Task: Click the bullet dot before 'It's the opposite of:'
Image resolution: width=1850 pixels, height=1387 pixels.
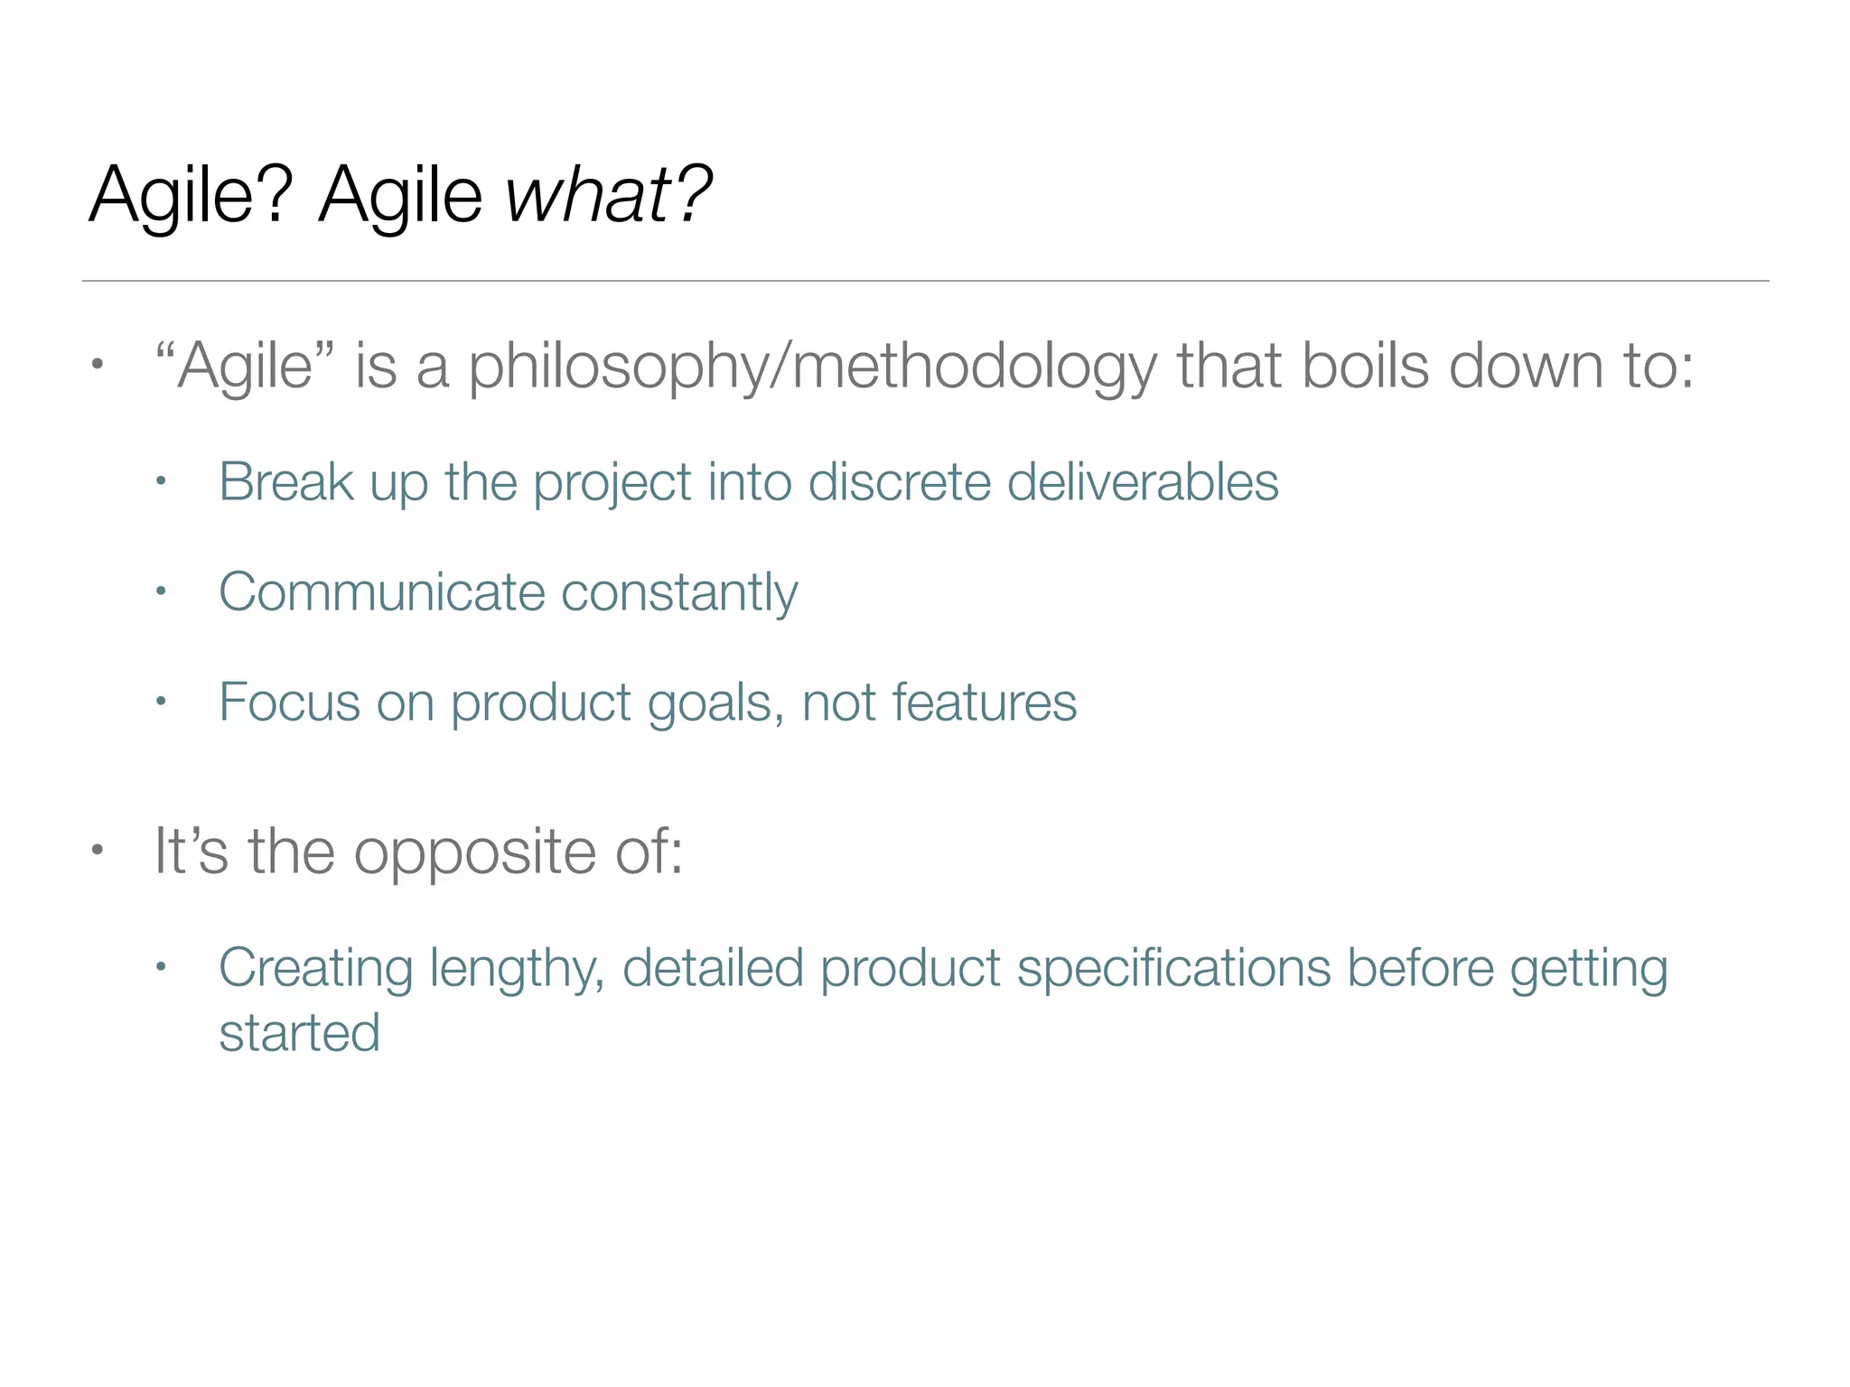Action: point(98,850)
